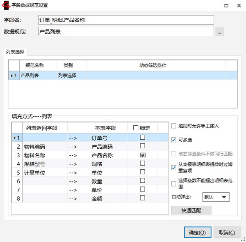Toggle 从本报表明细表提数时过滤重复项 checkbox
Image resolution: width=246 pixels, height=242 pixels.
pyautogui.click(x=174, y=168)
